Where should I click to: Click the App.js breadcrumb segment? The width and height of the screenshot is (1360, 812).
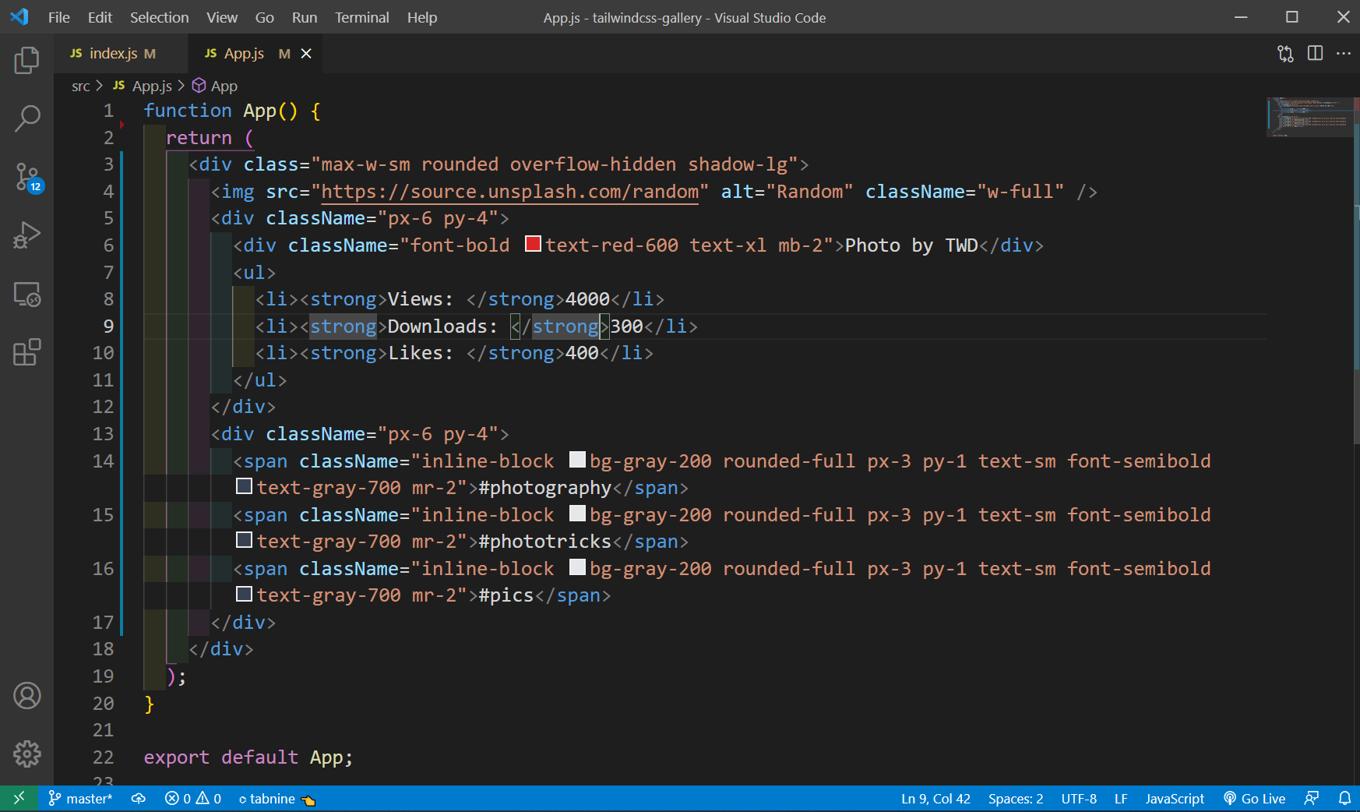point(143,86)
